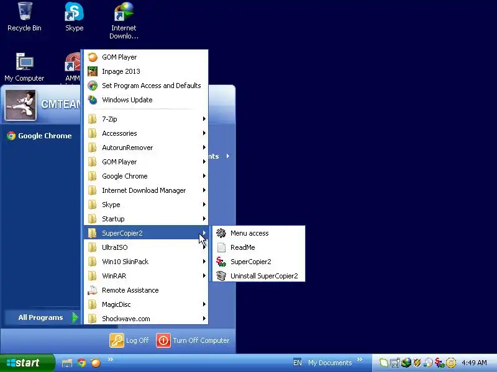Open Remote Assistance from the programs list
The image size is (497, 372).
(146, 290)
